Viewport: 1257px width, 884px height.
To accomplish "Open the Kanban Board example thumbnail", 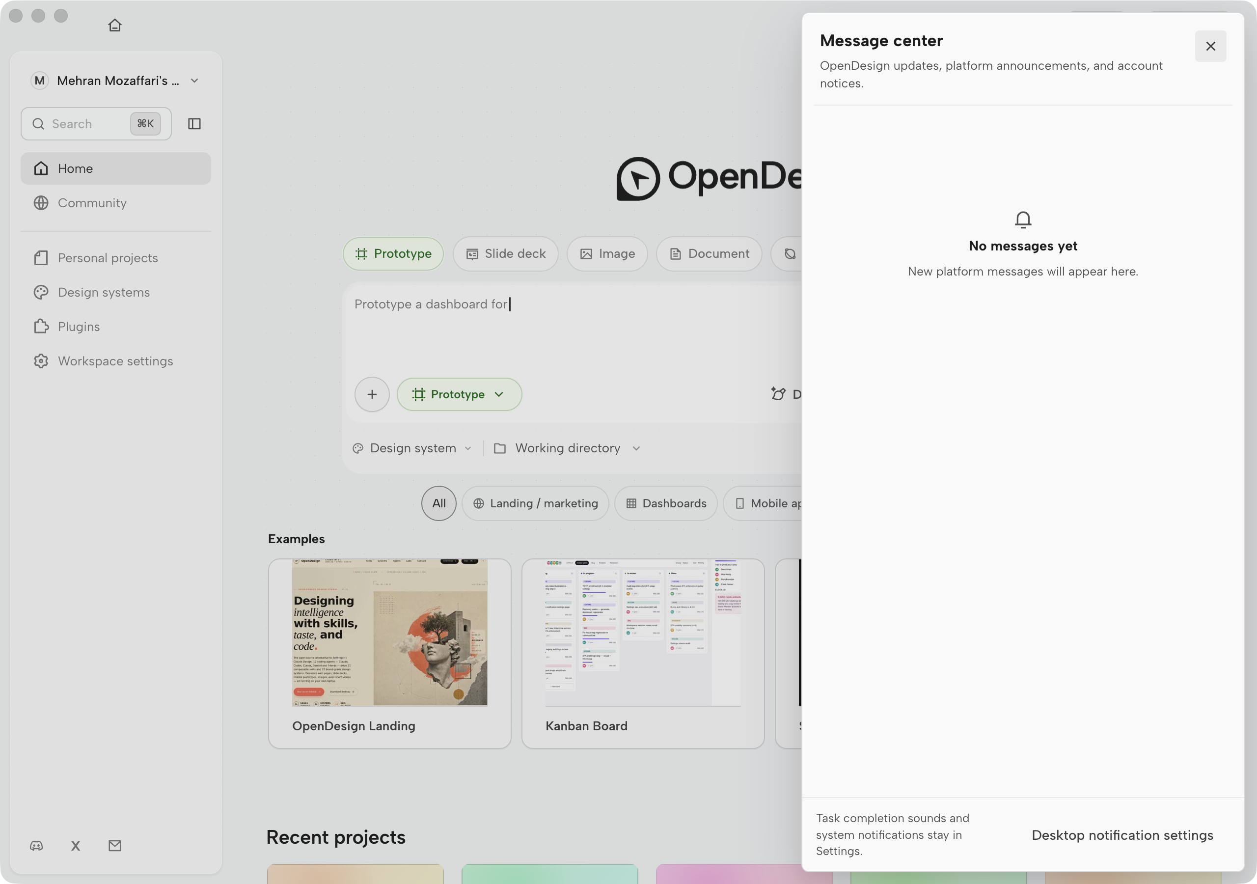I will (643, 633).
